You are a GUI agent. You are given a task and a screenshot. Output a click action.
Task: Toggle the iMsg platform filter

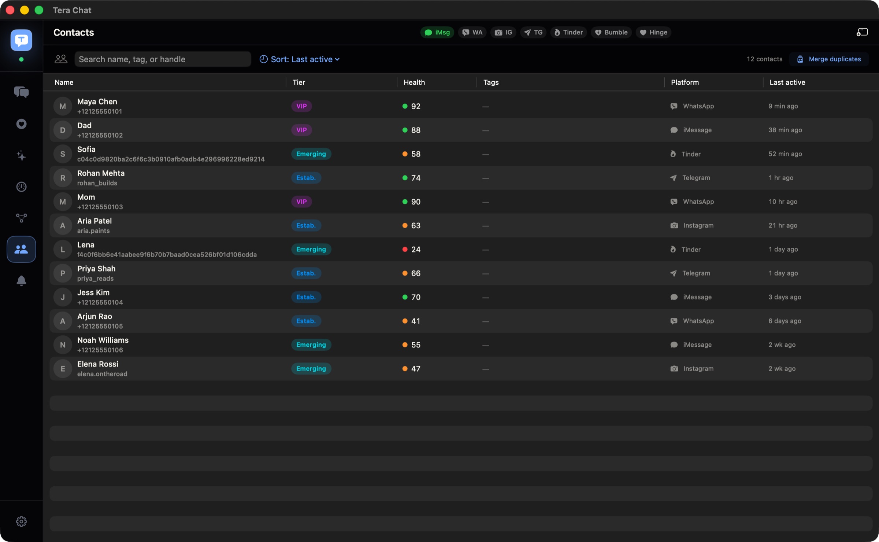437,32
